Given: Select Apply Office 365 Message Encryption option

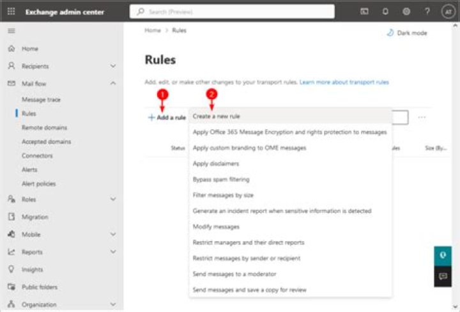Looking at the screenshot, I should pyautogui.click(x=291, y=132).
